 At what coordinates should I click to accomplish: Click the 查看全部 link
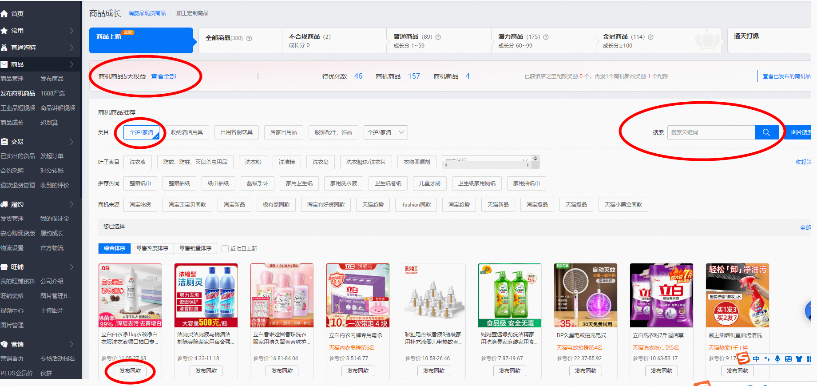coord(163,76)
